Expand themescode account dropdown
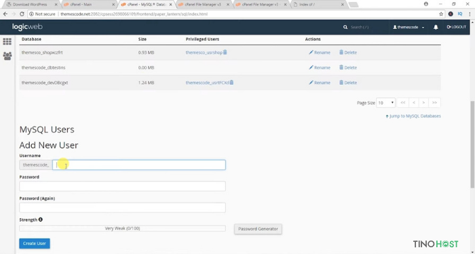The image size is (475, 254). tap(408, 27)
